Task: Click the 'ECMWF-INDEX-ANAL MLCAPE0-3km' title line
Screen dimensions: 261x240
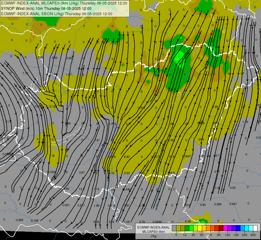Action: click(64, 3)
